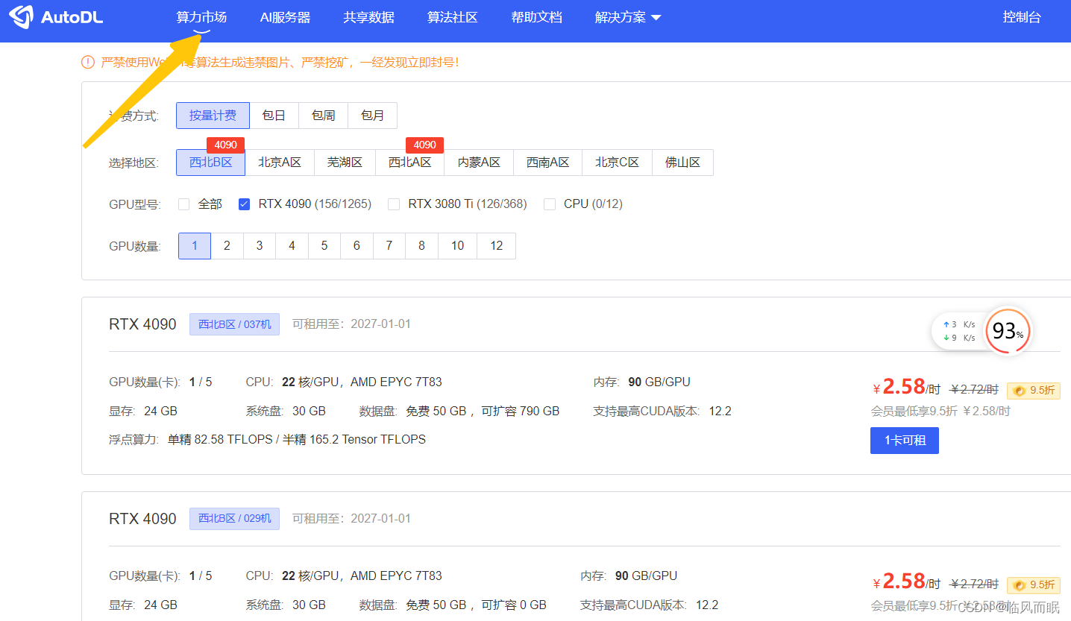
Task: Click the ¥2.58/时 price on 029机
Action: point(907,582)
